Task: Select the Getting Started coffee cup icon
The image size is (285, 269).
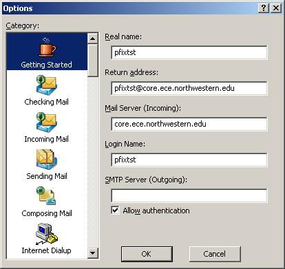Action: coord(47,47)
